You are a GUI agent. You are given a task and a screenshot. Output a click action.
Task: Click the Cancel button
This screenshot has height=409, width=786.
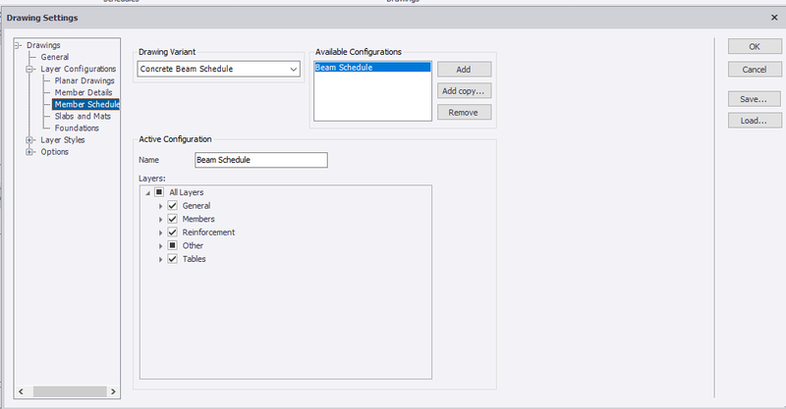[x=755, y=70]
